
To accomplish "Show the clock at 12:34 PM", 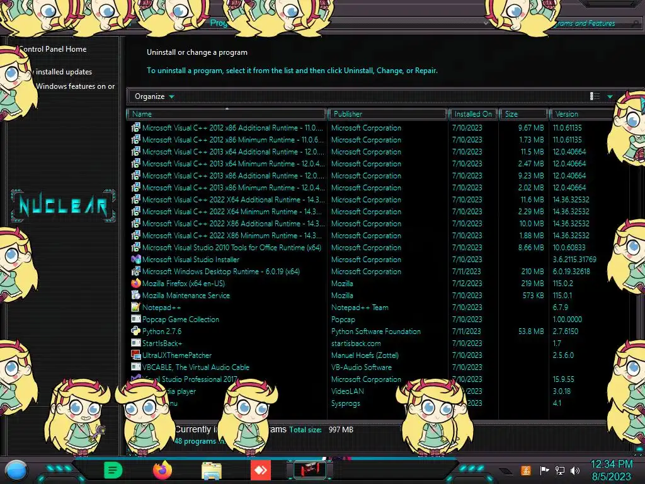I will 612,464.
